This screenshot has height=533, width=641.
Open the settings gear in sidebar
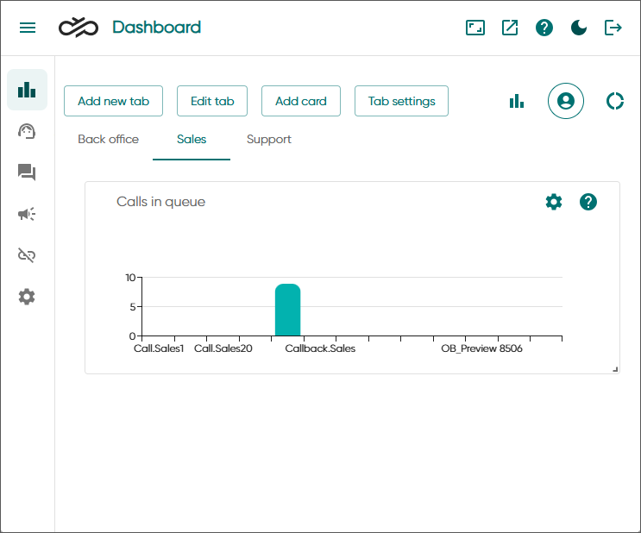click(27, 297)
